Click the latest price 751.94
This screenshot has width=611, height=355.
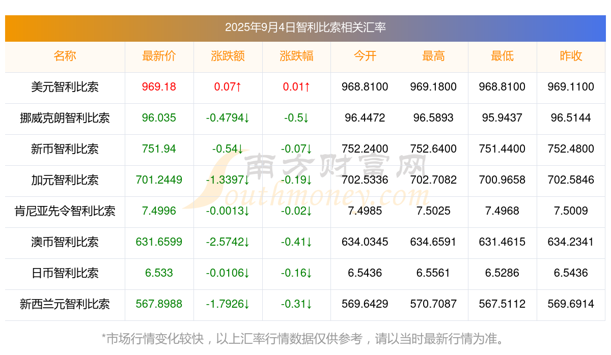159,149
